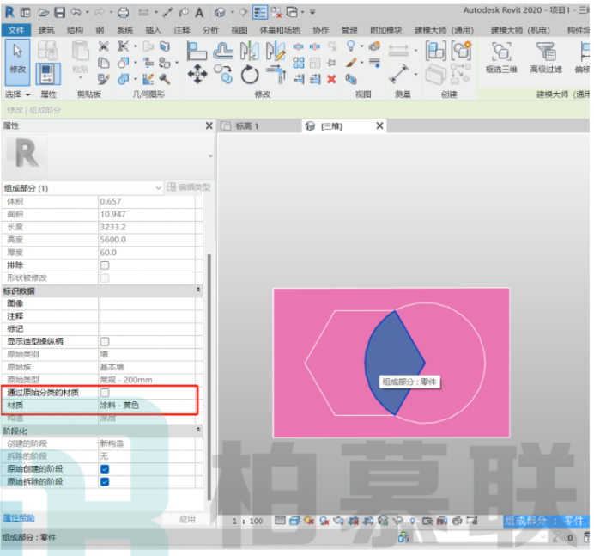
Task: Select the Measure Between Two References tool
Action: point(399,74)
